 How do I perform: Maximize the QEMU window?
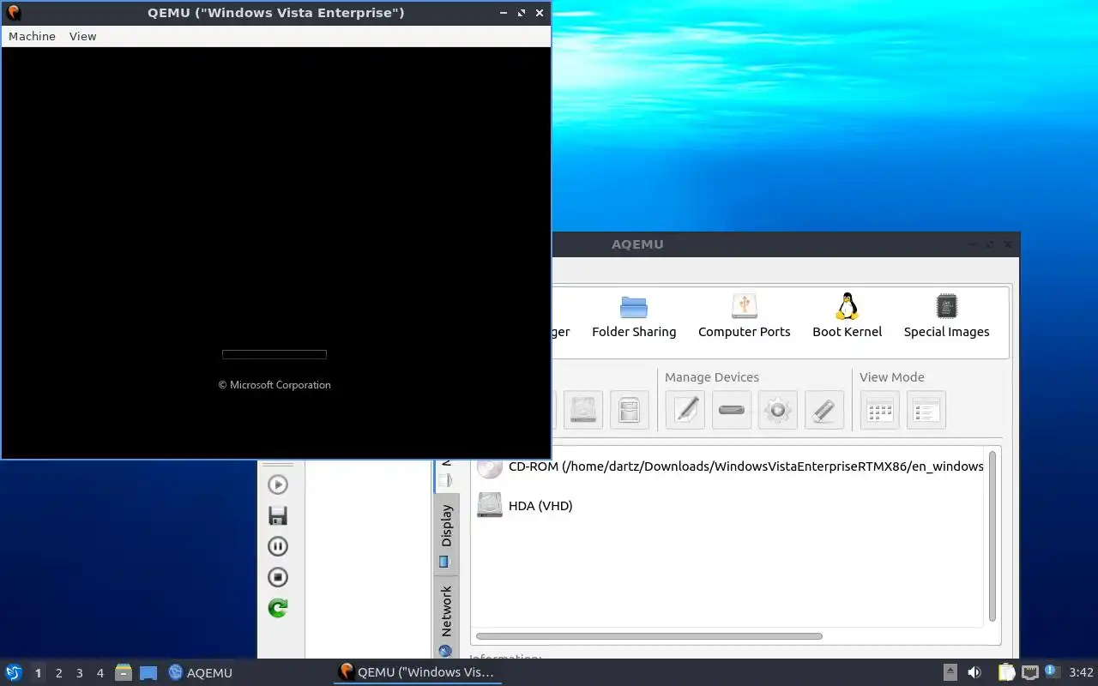click(x=521, y=13)
